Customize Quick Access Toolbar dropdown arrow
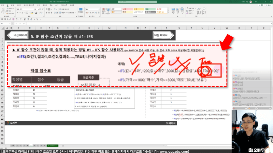273x153 pixels. [x=40, y=19]
